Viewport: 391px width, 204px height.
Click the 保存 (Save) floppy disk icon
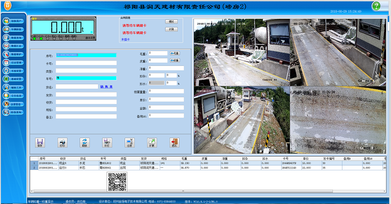pyautogui.click(x=40, y=142)
